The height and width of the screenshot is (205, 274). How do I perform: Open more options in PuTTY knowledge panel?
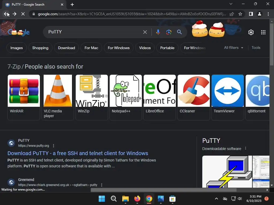246,148
